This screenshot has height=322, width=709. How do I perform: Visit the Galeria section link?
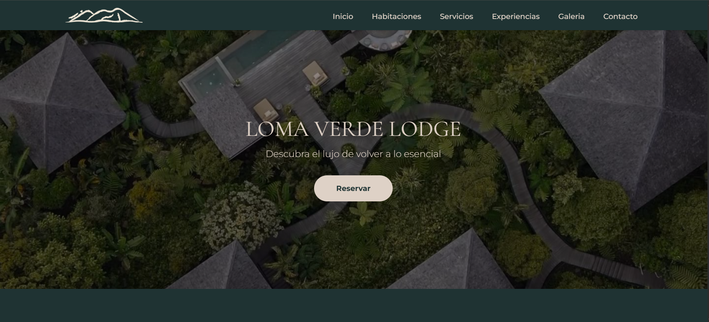(x=571, y=16)
